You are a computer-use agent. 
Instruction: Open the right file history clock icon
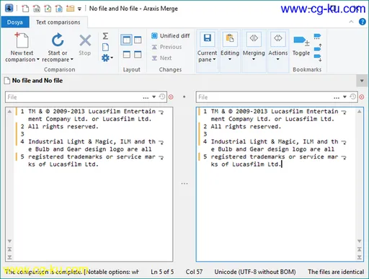click(353, 97)
